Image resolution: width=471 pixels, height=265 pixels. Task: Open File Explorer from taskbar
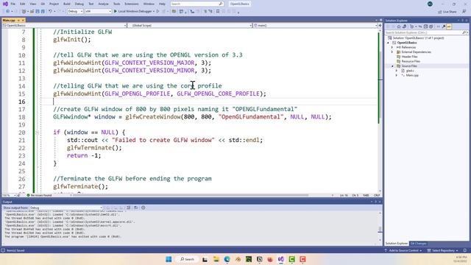click(216, 259)
